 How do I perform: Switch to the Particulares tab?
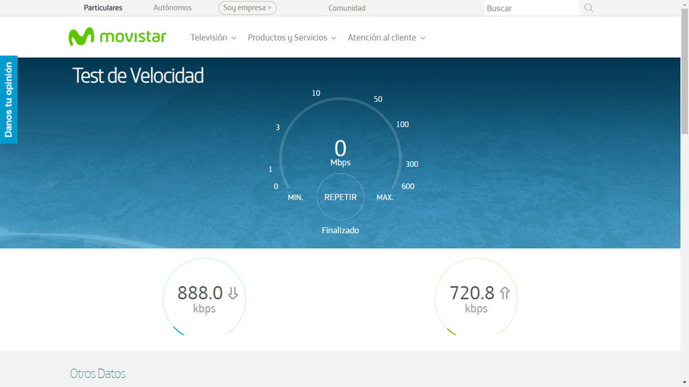(x=103, y=8)
